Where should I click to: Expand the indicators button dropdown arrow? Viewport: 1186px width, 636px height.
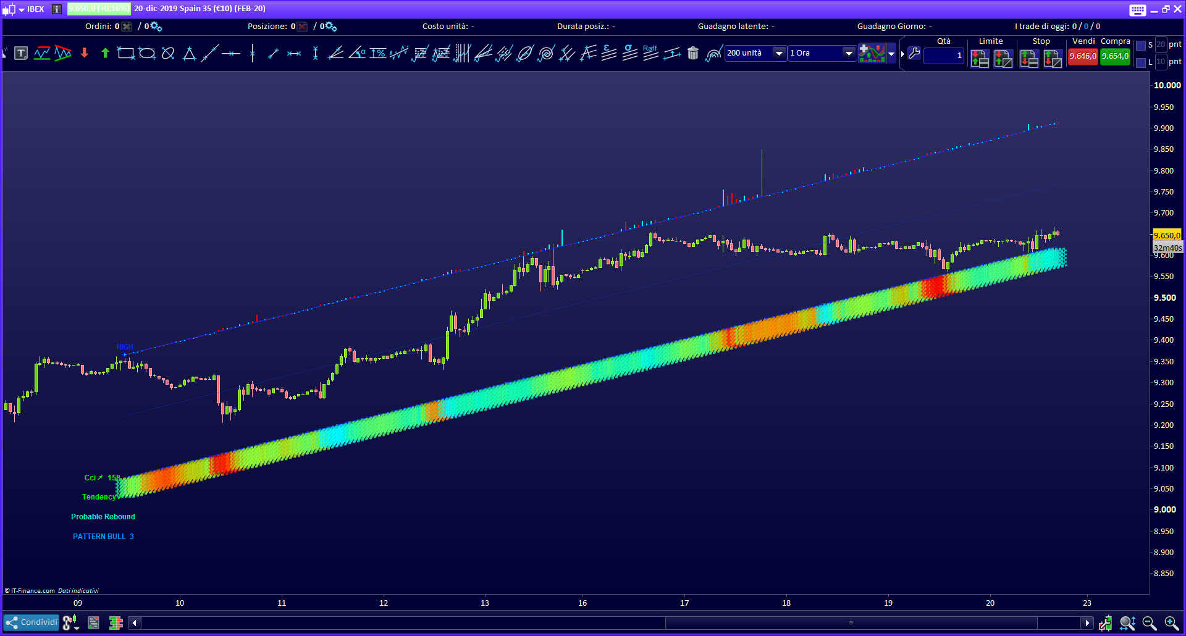891,54
